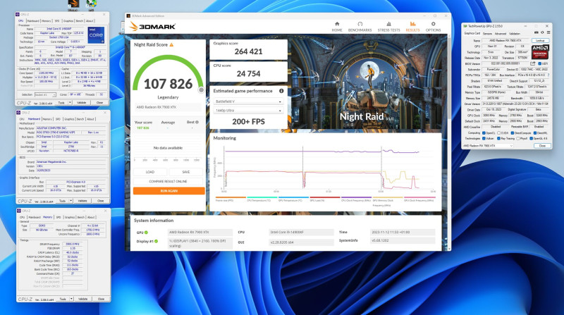The width and height of the screenshot is (564, 315).
Task: Click the orange RUN AGAIN button
Action: coord(168,191)
